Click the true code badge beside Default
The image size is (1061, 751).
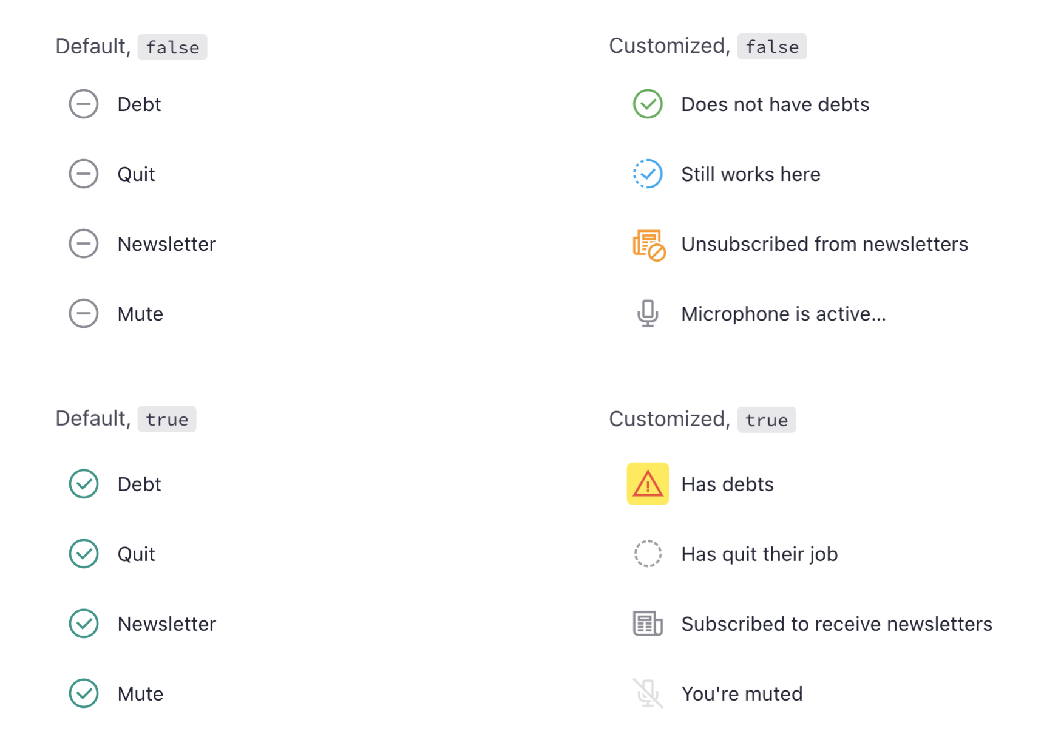click(x=167, y=420)
